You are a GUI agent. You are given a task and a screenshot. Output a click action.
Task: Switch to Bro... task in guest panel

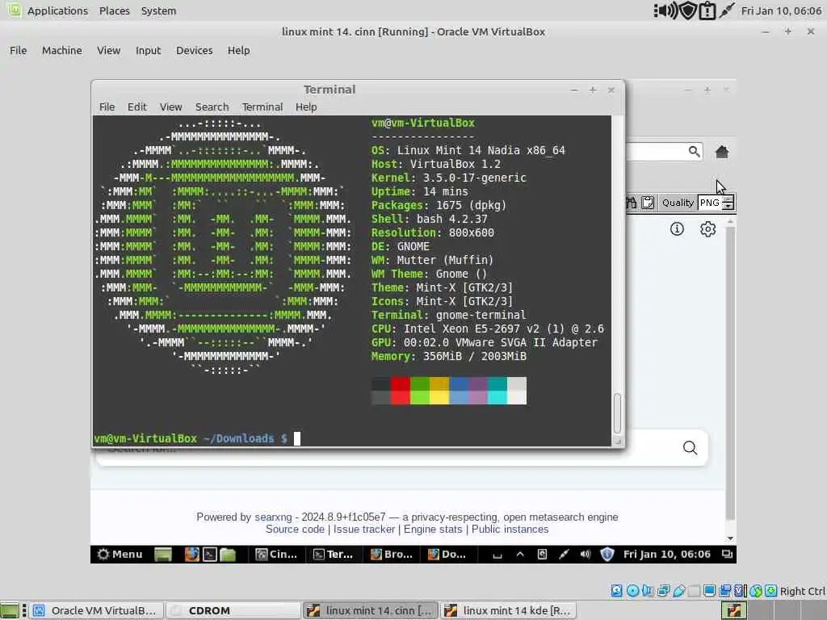392,554
